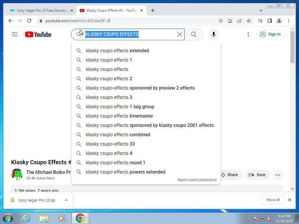Open the media control icon in toolbar

[260, 21]
